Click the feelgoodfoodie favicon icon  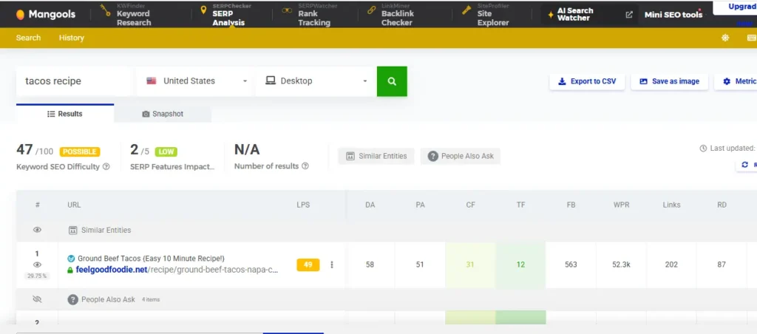point(71,258)
